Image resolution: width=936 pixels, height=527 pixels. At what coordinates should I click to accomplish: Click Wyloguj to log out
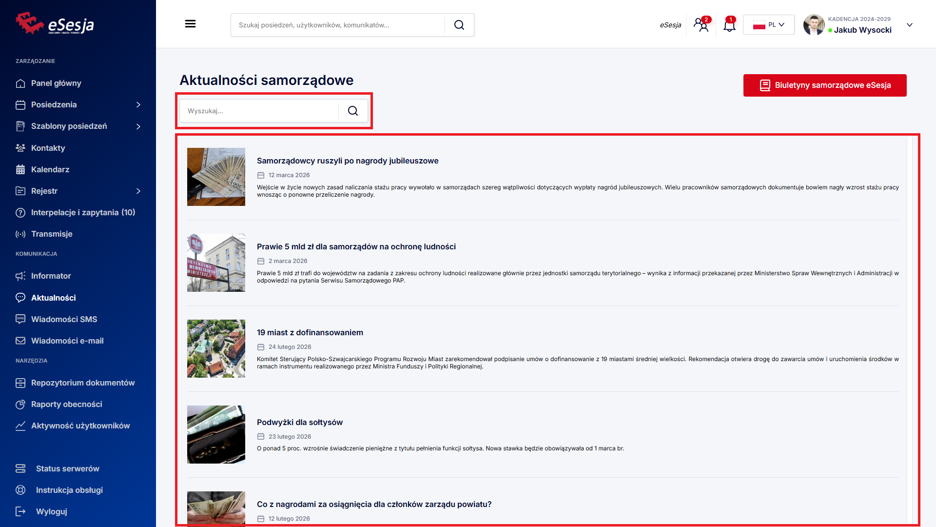(51, 511)
